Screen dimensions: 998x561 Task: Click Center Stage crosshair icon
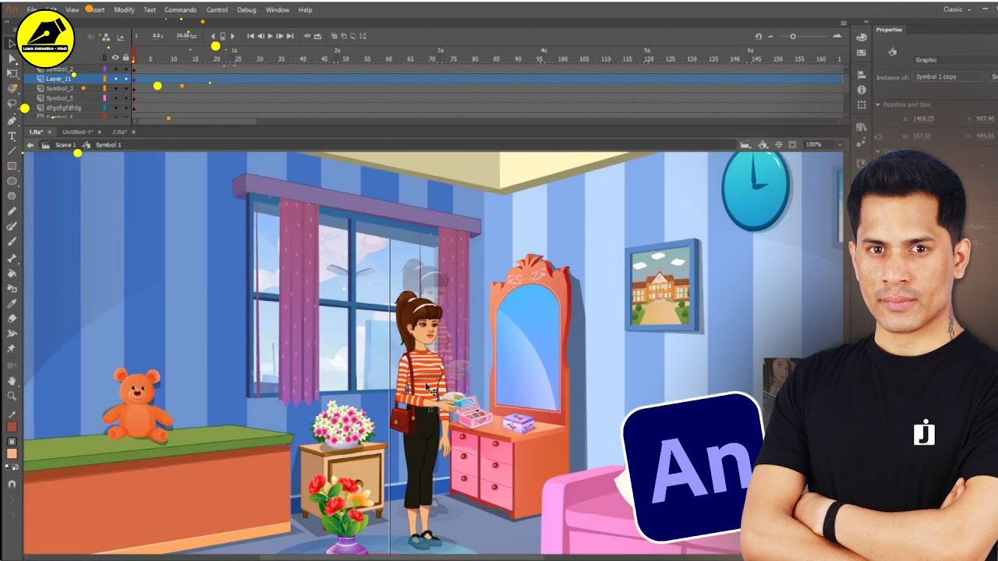779,145
